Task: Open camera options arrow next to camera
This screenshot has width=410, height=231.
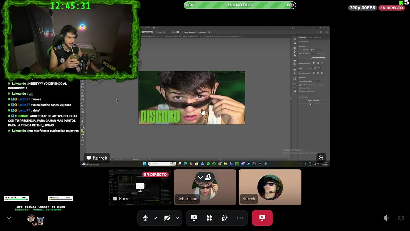Action: pos(177,218)
